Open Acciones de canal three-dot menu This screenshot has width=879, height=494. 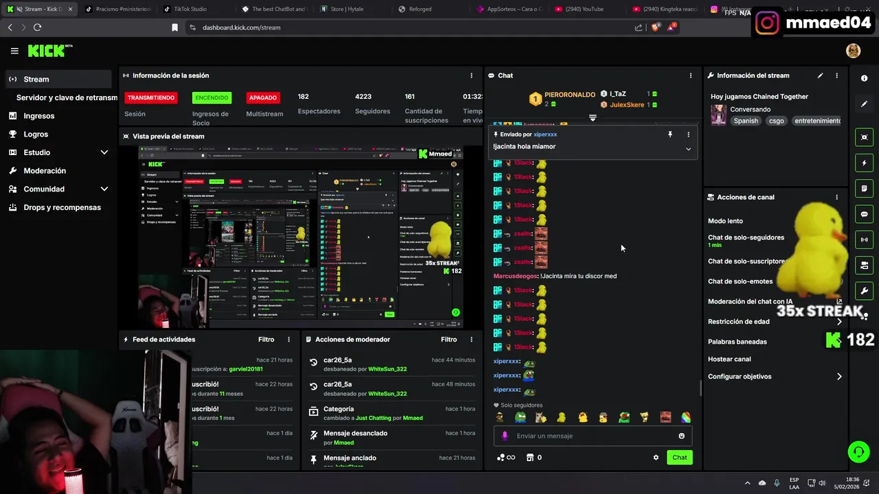836,197
